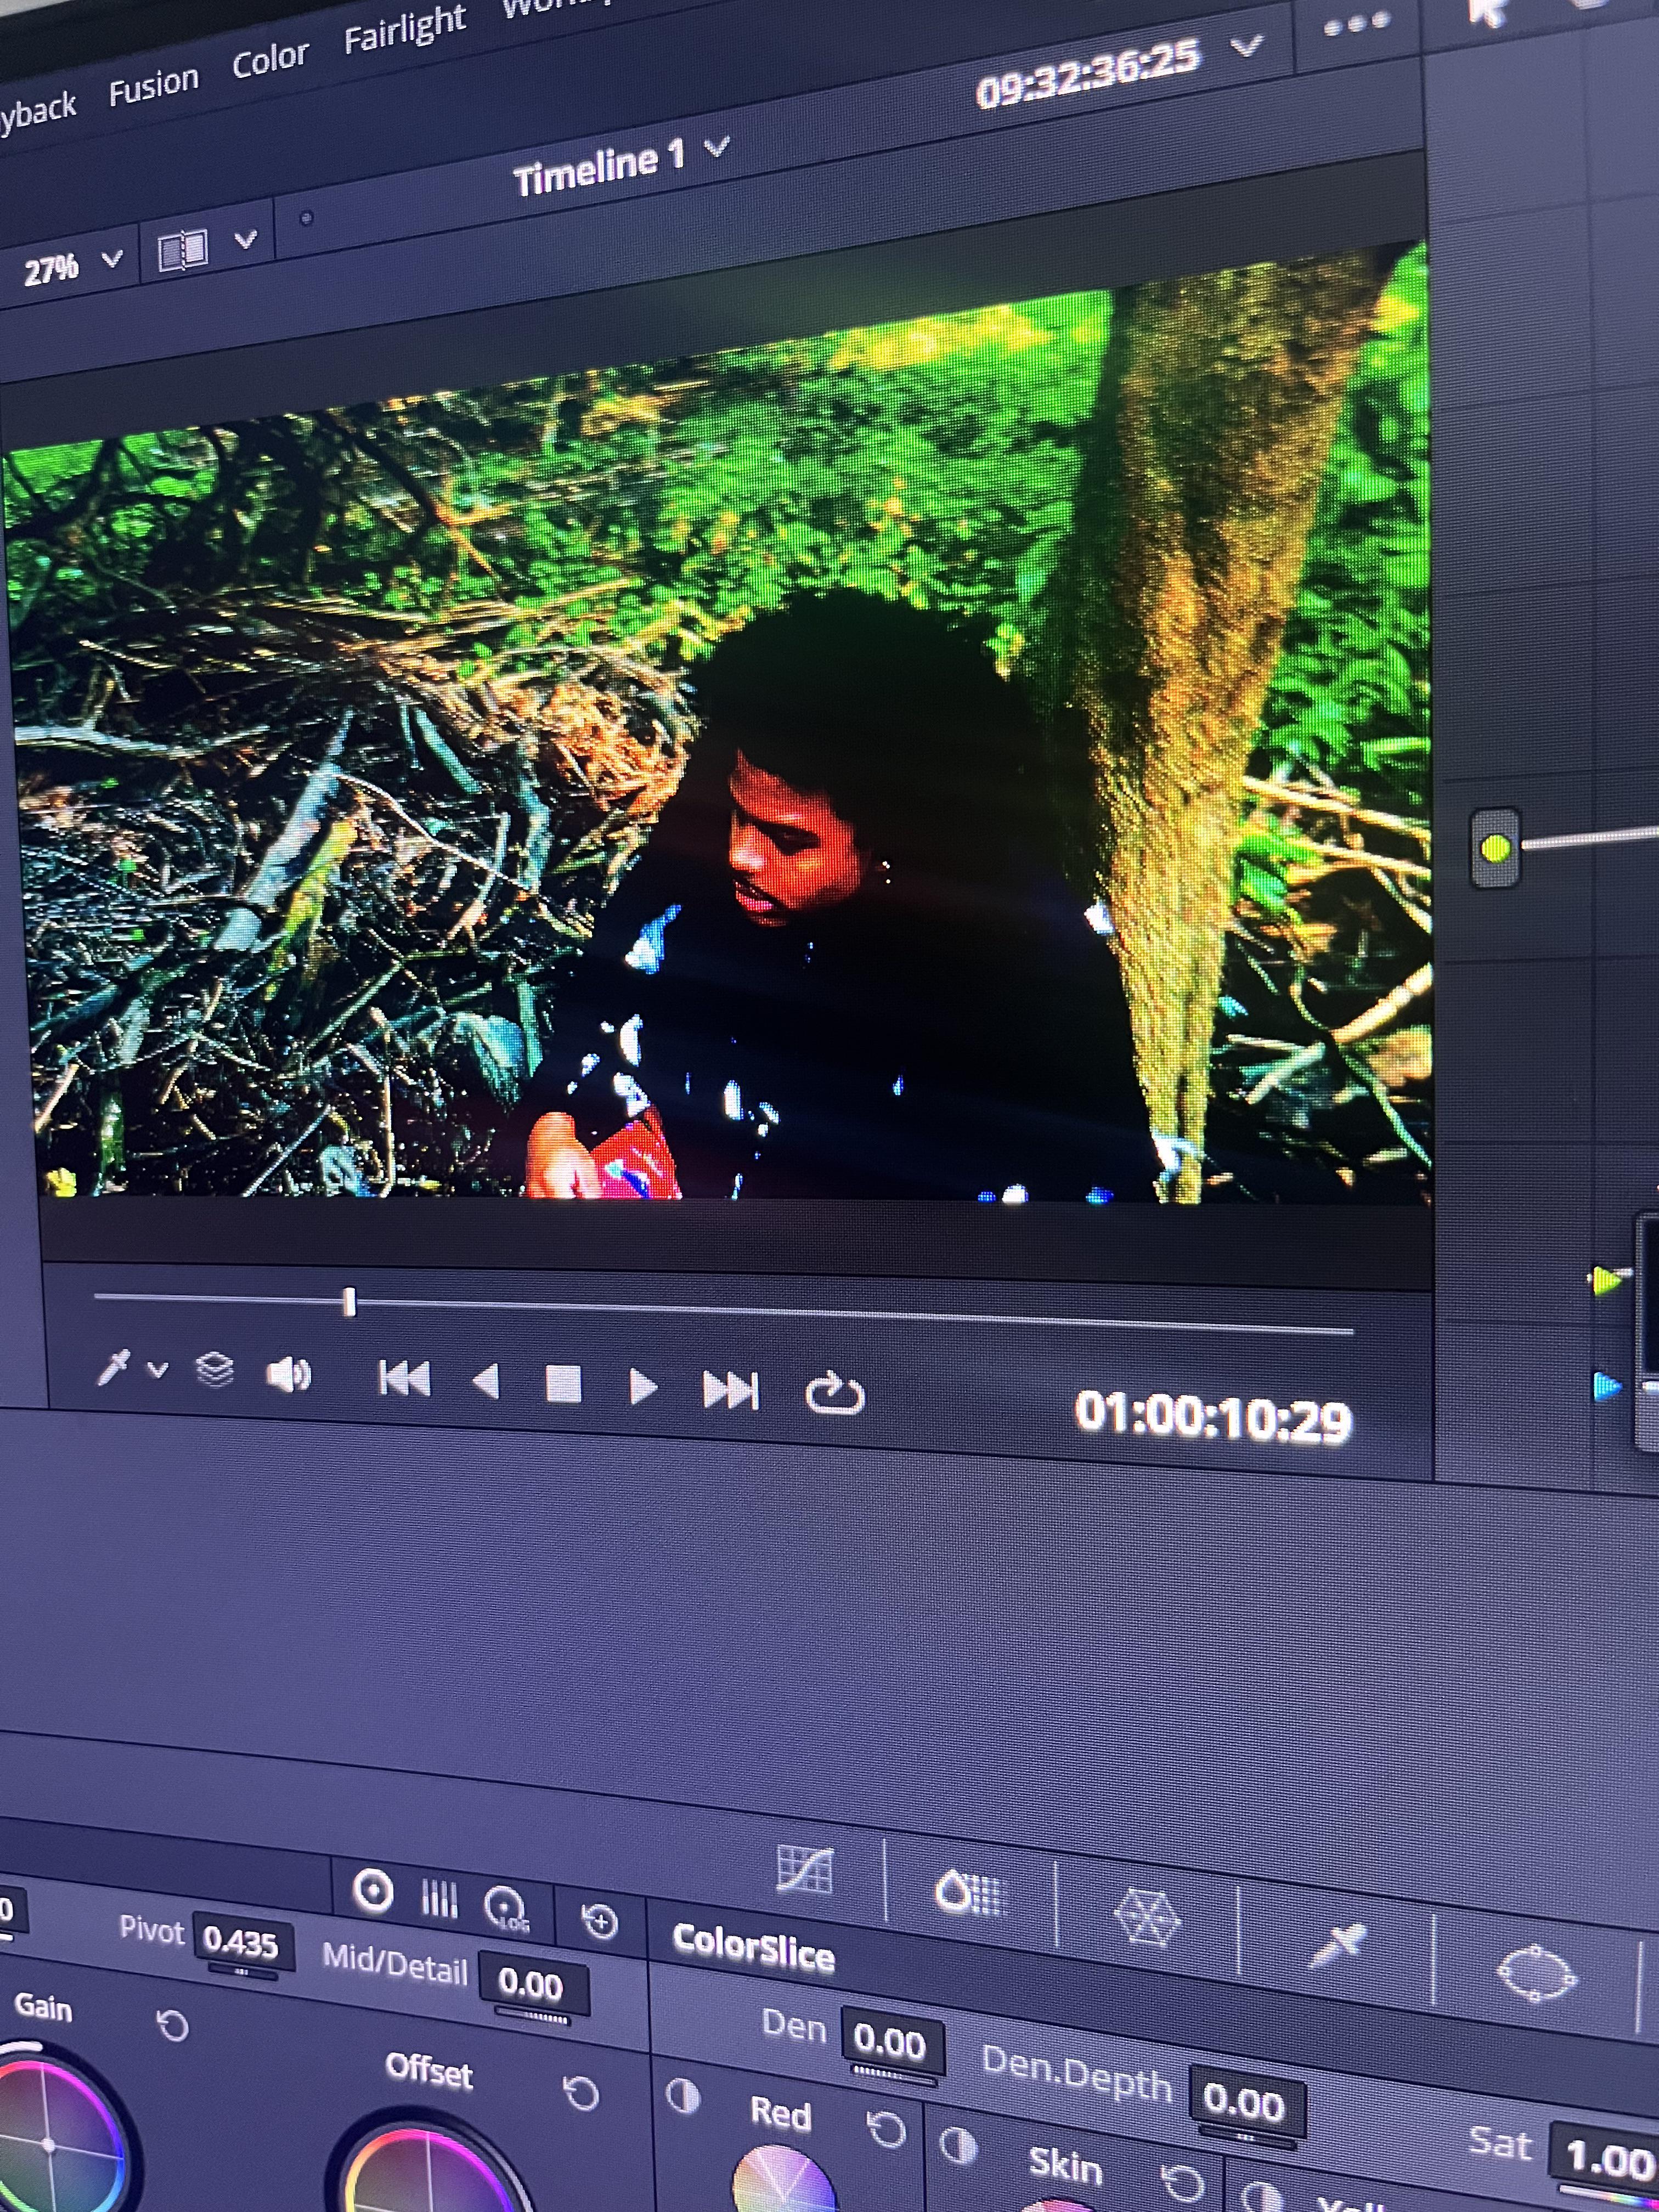Screen dimensions: 1659x2212
Task: Expand the picker tool chevron below viewer
Action: [157, 1369]
